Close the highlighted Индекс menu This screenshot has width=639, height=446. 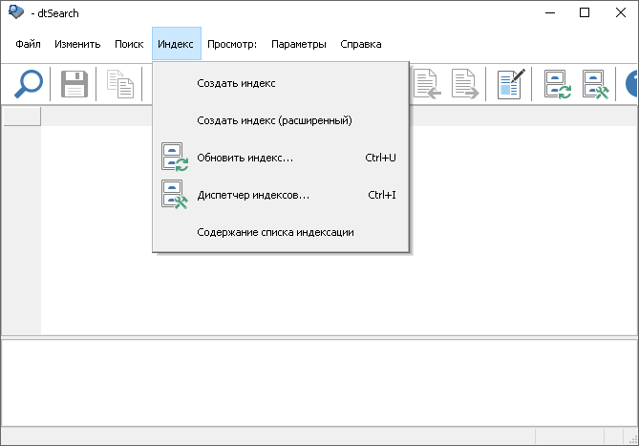(177, 44)
